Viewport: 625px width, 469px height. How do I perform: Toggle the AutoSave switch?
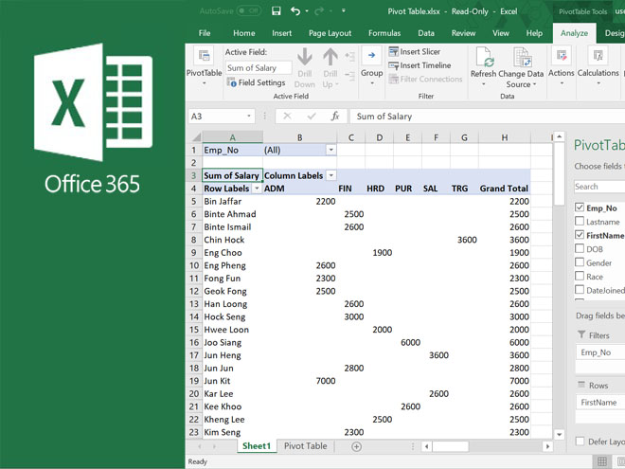tap(248, 10)
